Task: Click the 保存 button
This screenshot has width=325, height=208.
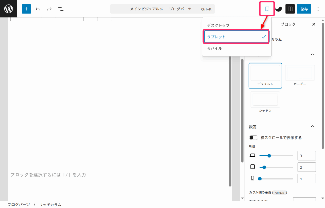Action: coord(304,9)
